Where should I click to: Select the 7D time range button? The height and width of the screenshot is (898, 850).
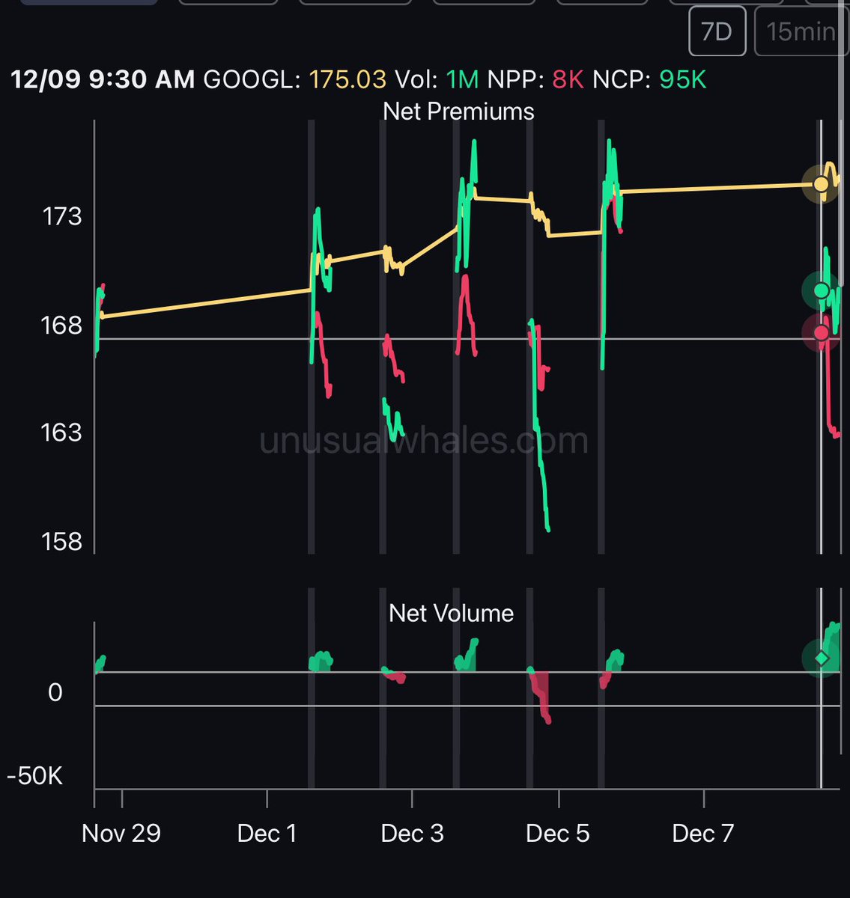pos(717,31)
